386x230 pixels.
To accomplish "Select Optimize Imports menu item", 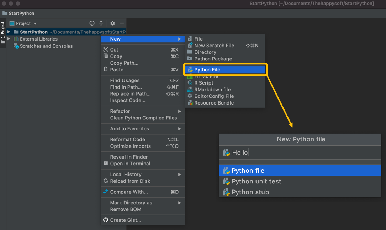I will click(143, 146).
